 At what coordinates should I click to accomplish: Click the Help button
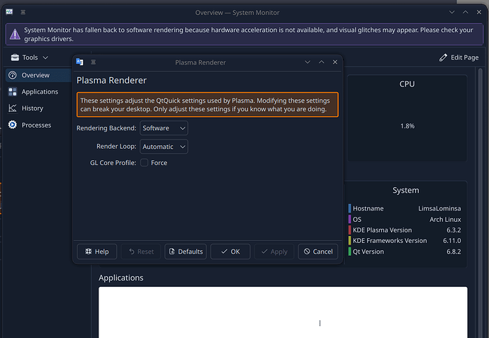(97, 252)
